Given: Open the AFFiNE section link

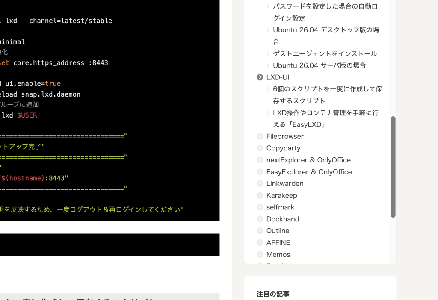Looking at the screenshot, I should (x=278, y=242).
